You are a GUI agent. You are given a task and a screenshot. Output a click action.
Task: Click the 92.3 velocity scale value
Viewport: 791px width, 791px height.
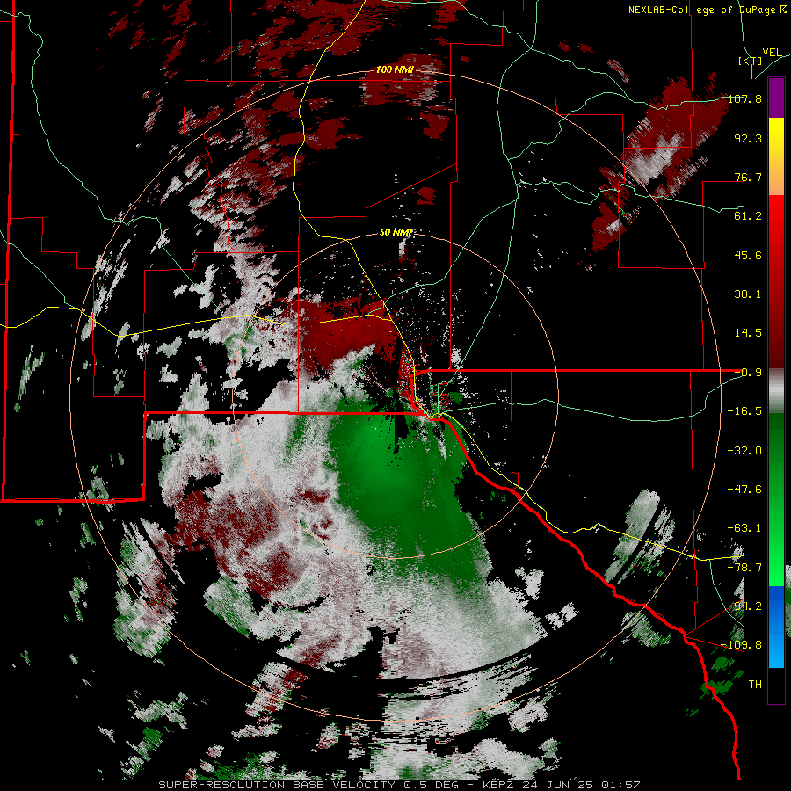[748, 138]
